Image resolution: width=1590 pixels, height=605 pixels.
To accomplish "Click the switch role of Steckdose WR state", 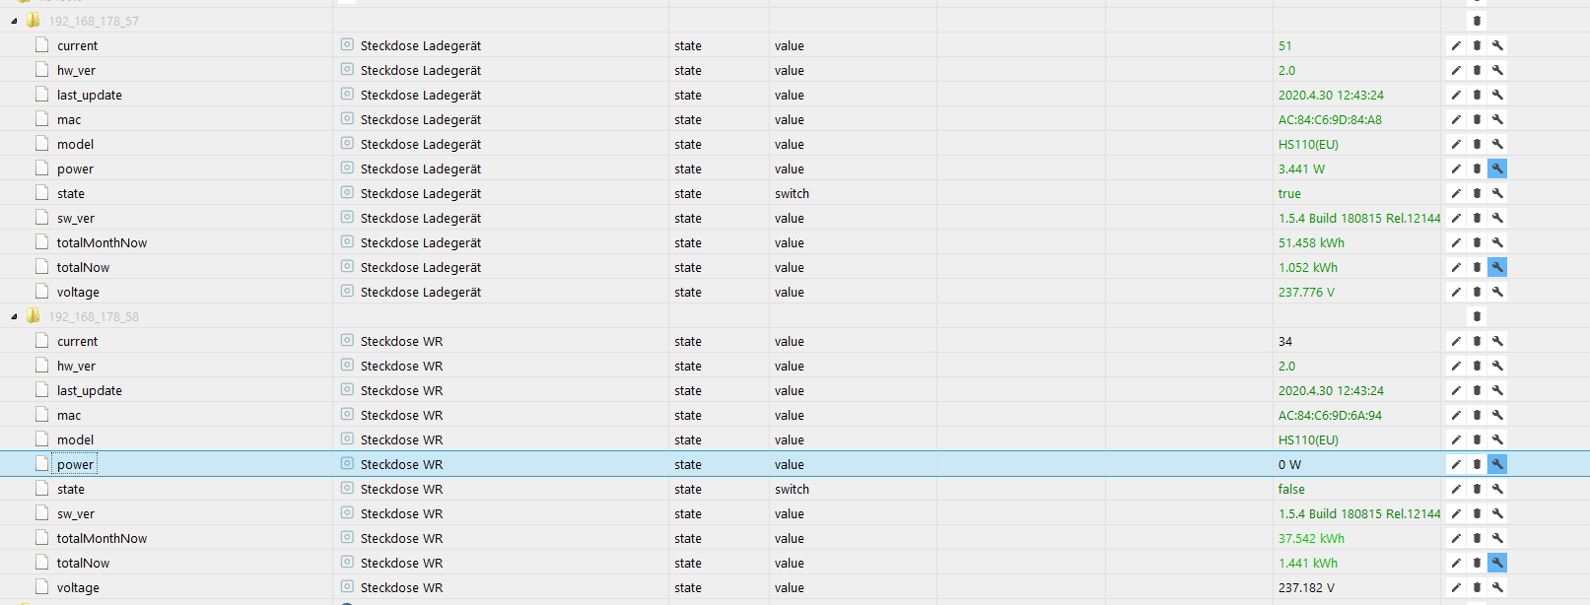I will [792, 489].
